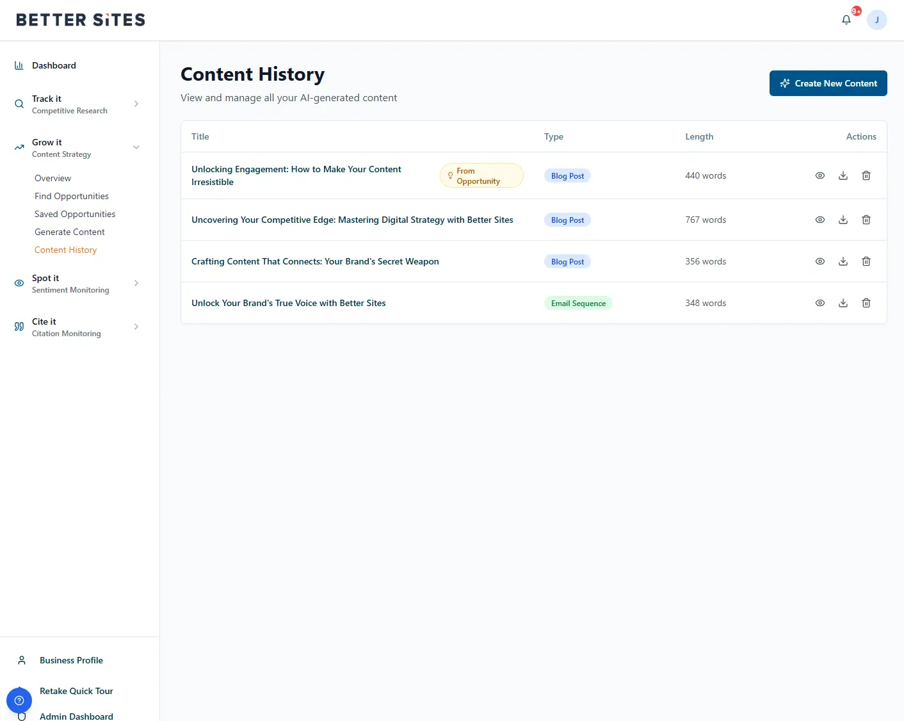Collapse the Grow it Content Strategy section
The width and height of the screenshot is (904, 721).
[x=136, y=147]
